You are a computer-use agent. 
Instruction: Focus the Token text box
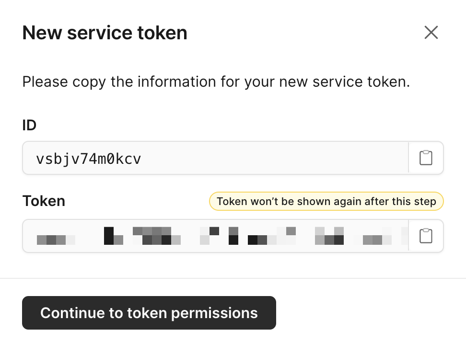pyautogui.click(x=215, y=236)
